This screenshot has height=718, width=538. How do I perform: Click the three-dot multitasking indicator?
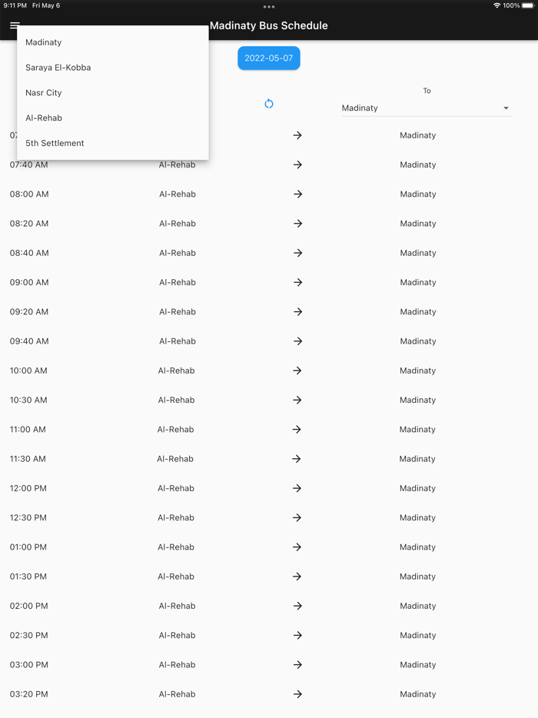[x=269, y=6]
